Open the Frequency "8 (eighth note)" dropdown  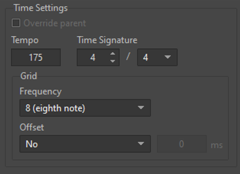coord(85,108)
